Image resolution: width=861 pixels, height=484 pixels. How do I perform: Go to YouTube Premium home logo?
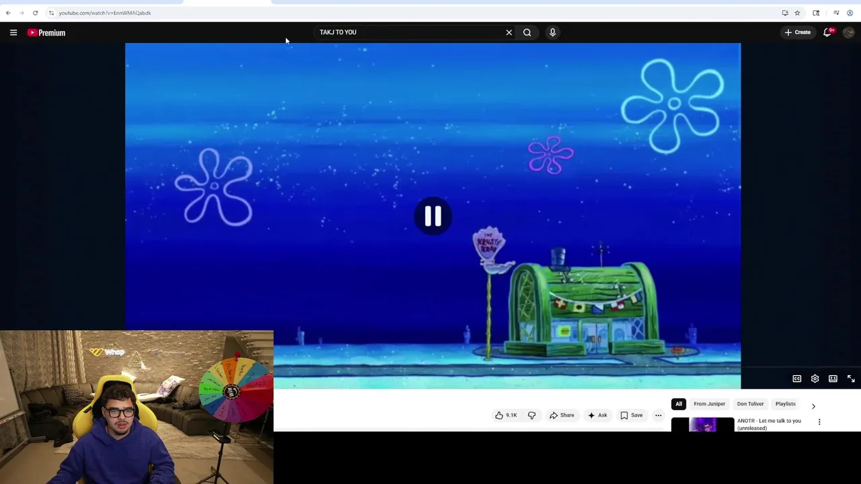46,32
